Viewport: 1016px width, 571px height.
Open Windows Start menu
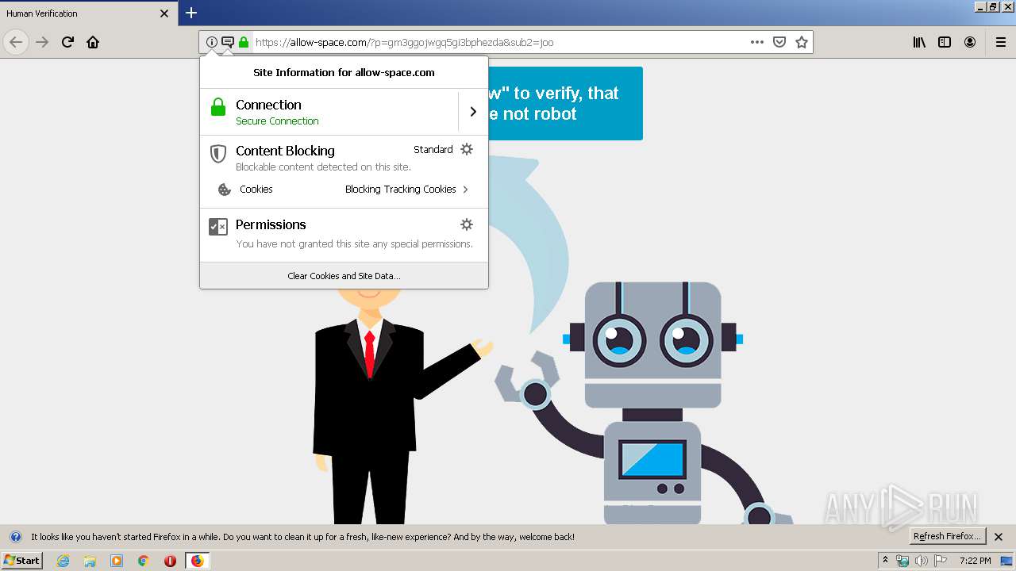tap(21, 561)
